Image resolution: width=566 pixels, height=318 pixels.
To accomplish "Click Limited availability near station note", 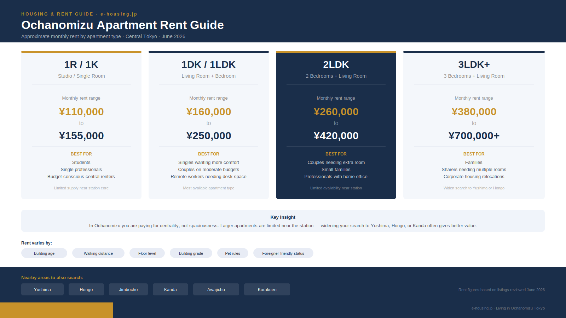I will (336, 188).
